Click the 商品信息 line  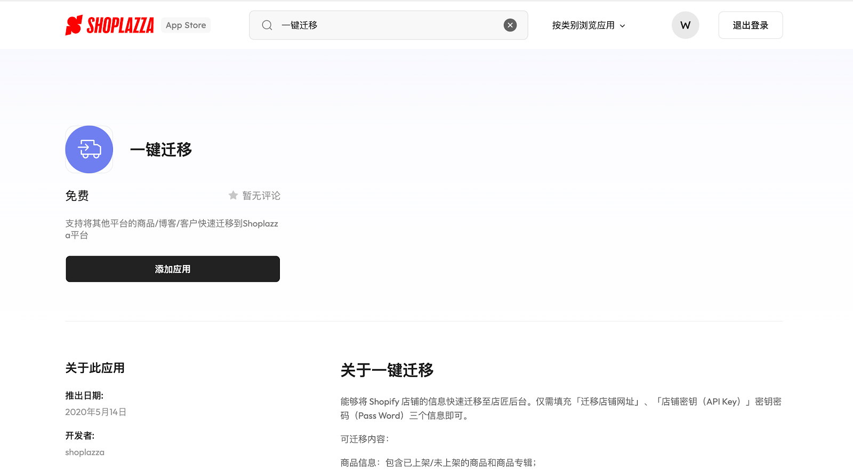click(438, 462)
